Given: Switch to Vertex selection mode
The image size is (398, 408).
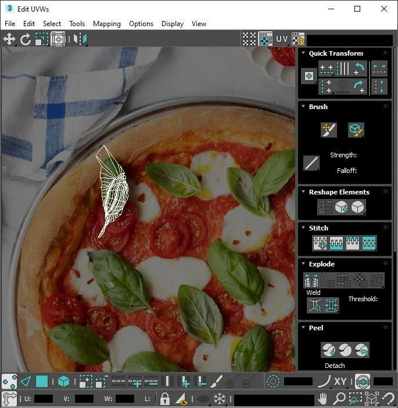Looking at the screenshot, I should point(10,381).
